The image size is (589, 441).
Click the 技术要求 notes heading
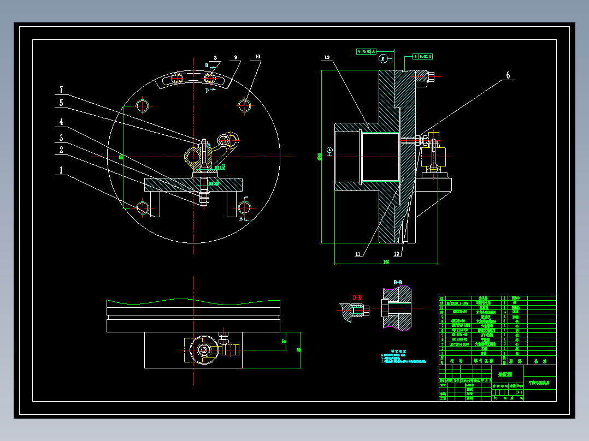pos(398,351)
